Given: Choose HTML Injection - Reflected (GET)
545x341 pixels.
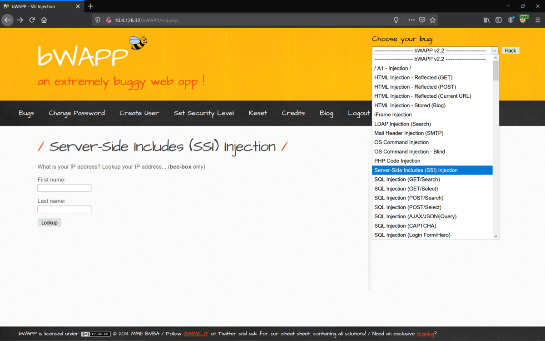Looking at the screenshot, I should click(432, 78).
